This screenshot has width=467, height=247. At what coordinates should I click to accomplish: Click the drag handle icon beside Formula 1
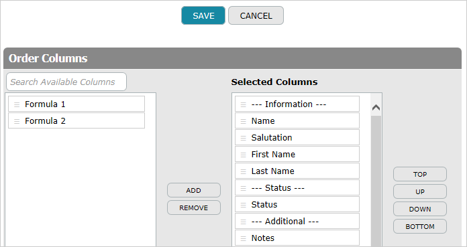17,104
